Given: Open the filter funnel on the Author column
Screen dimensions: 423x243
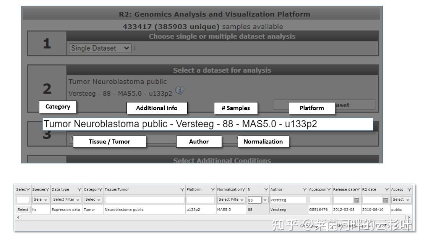Looking at the screenshot, I should pos(305,189).
